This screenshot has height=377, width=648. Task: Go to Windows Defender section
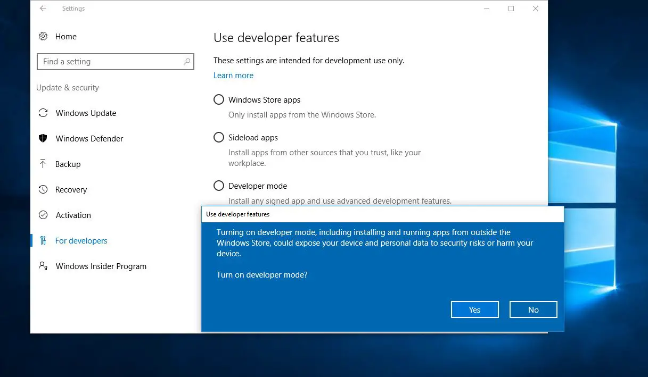[x=89, y=138]
